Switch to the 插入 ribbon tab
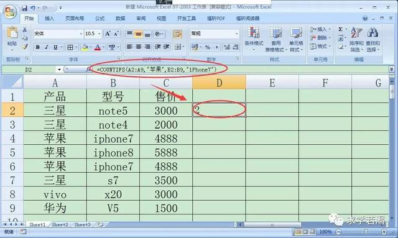398x238 pixels. 49,18
